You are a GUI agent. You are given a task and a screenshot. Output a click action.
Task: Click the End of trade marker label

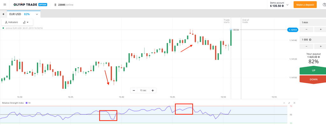pyautogui.click(x=245, y=21)
